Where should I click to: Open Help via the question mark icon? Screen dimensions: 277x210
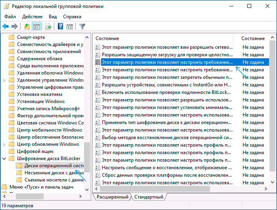[60, 27]
